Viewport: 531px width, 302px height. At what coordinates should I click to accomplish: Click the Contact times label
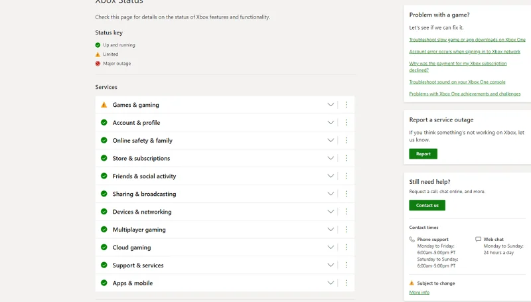(423, 228)
